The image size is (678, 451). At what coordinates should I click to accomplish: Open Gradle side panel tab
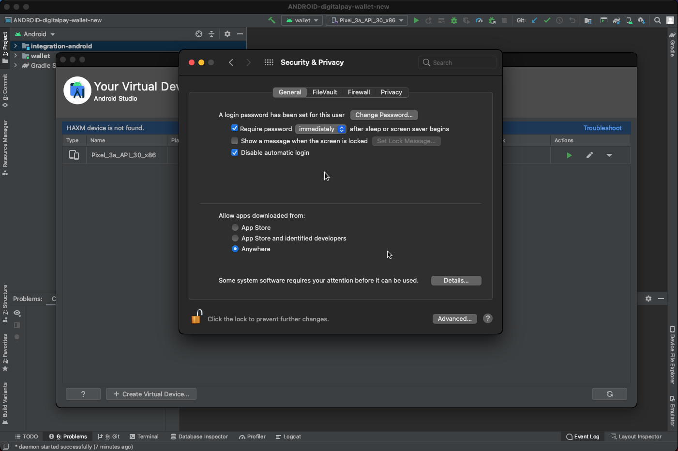tap(672, 44)
